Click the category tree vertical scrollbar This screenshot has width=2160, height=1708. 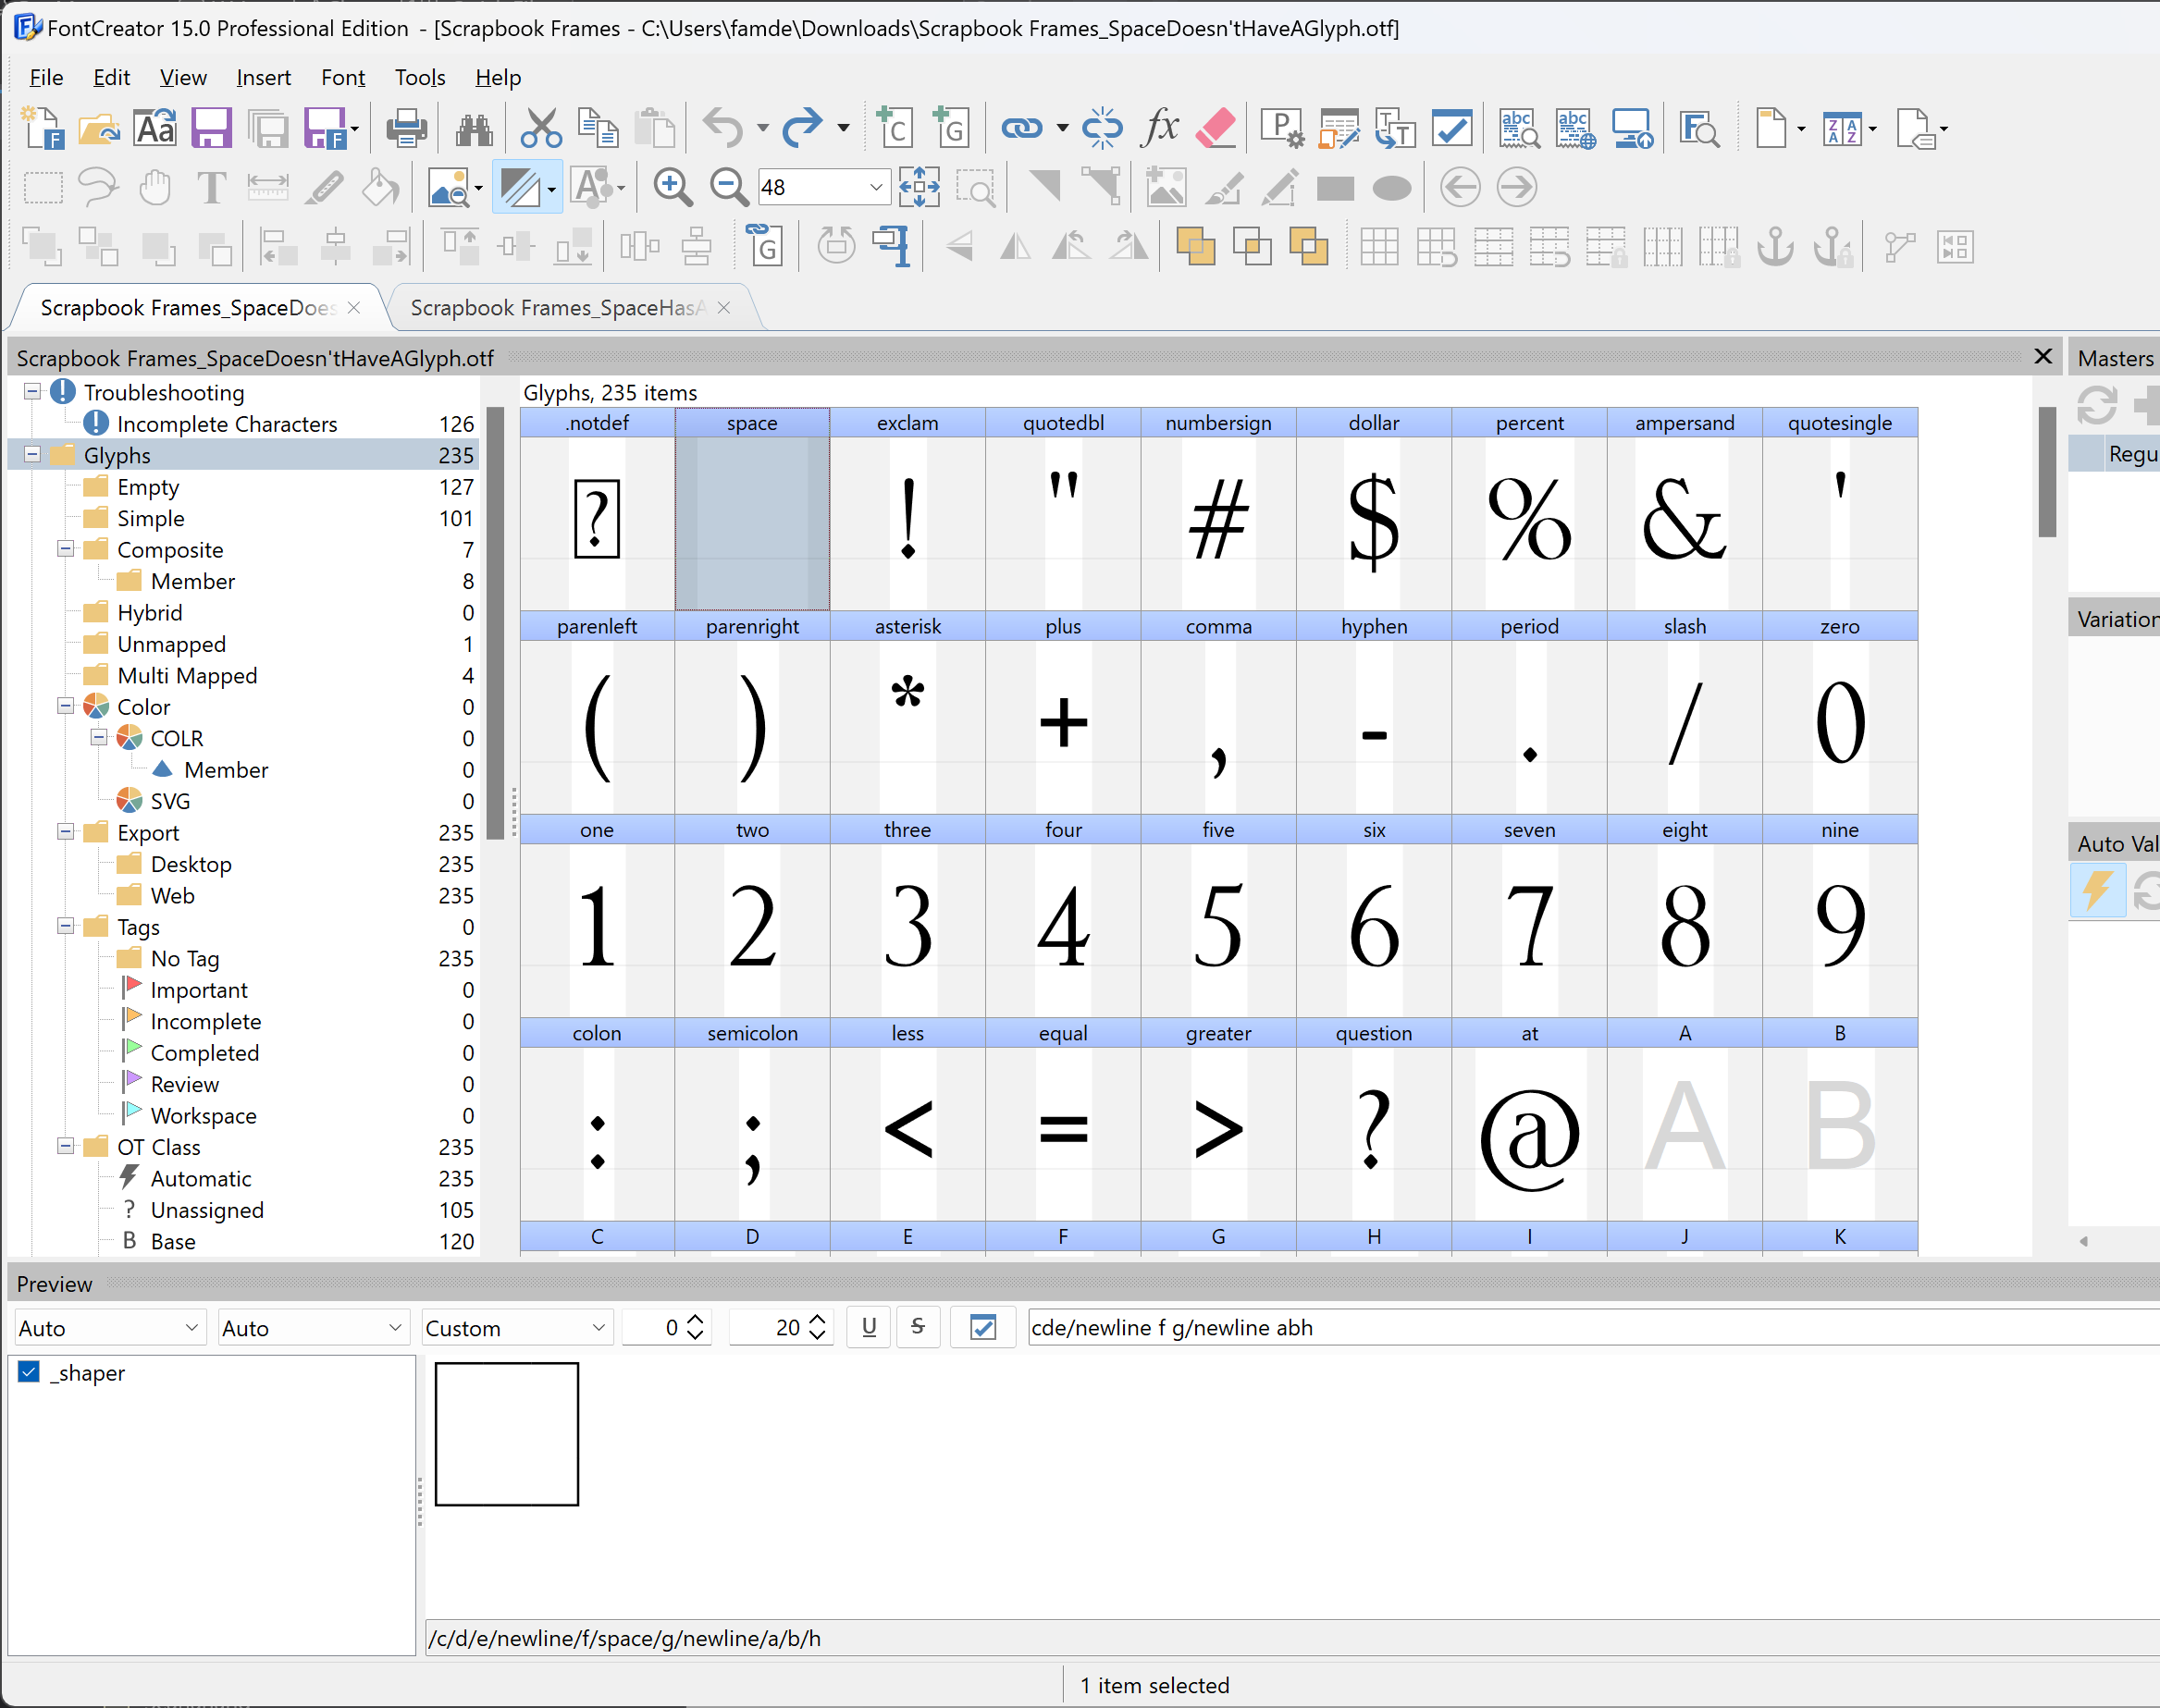click(x=494, y=623)
